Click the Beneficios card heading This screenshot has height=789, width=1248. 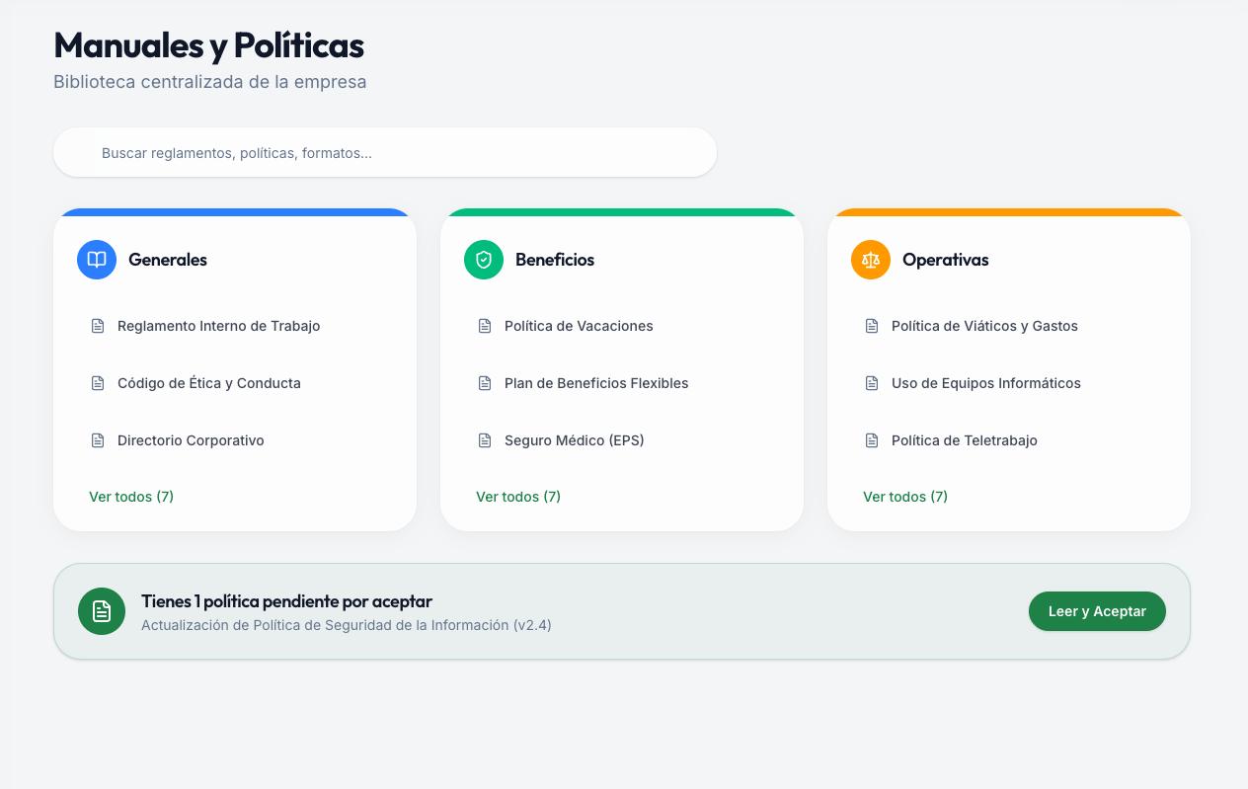coord(555,260)
